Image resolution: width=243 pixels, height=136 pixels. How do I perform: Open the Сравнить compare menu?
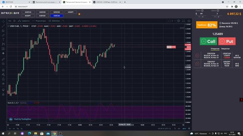(24, 21)
